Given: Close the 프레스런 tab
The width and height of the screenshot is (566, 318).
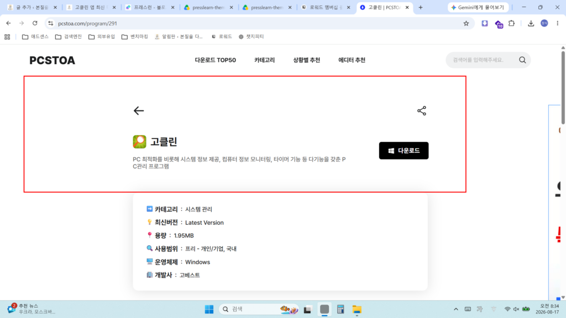Looking at the screenshot, I should click(x=172, y=7).
